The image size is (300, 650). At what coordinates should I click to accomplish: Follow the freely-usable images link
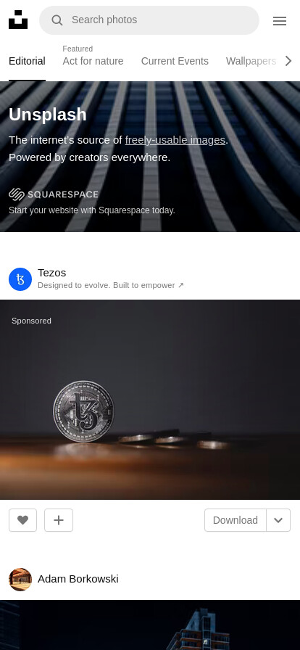pyautogui.click(x=175, y=140)
